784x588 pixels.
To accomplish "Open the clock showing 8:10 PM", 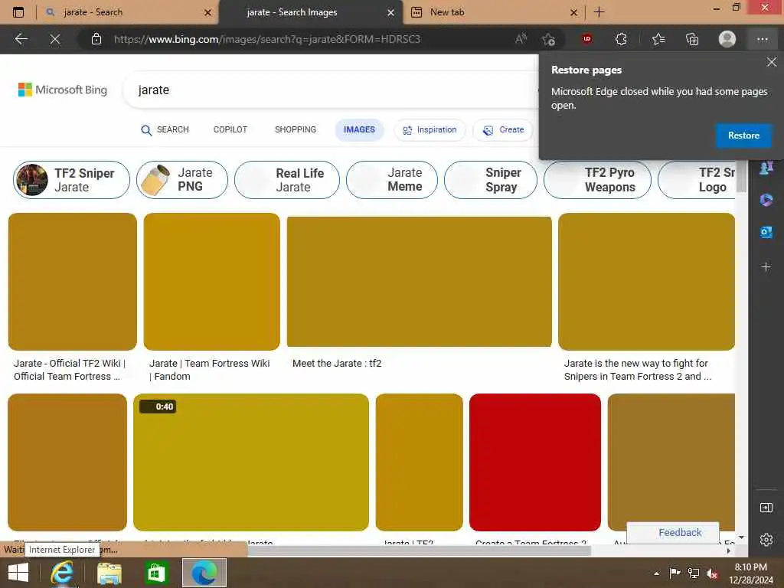I will (x=750, y=573).
